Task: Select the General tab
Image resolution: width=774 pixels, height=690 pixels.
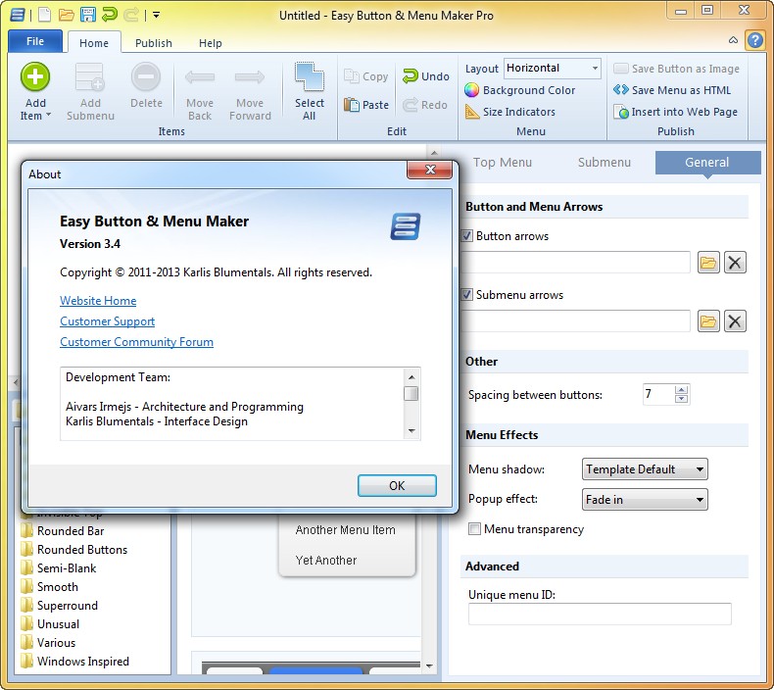Action: (x=707, y=163)
